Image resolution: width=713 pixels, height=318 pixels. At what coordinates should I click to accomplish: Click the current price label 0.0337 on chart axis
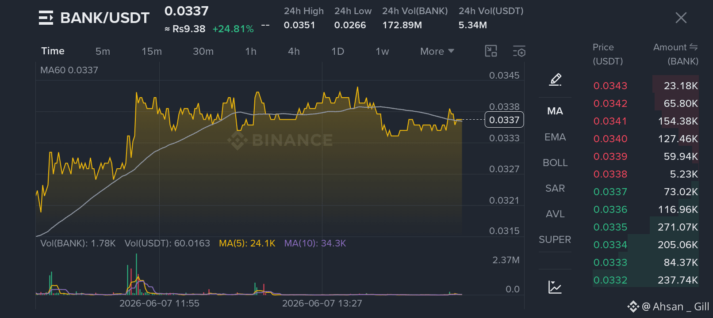click(504, 120)
